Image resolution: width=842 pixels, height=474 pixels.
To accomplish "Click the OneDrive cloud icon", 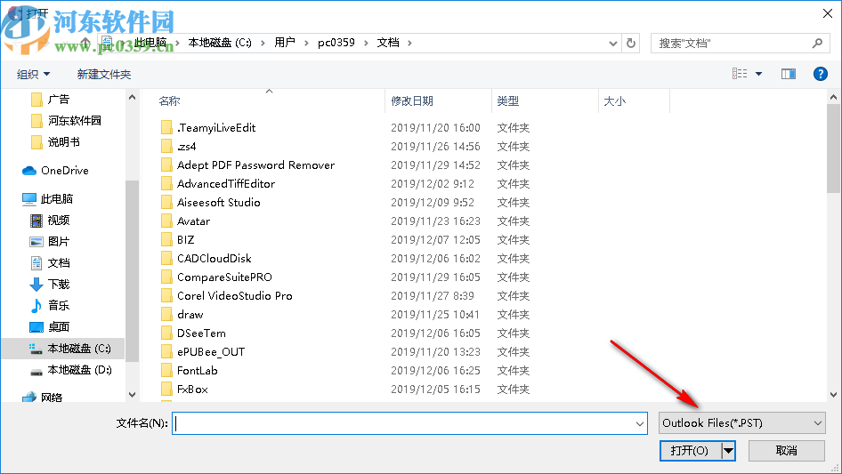I will [29, 171].
